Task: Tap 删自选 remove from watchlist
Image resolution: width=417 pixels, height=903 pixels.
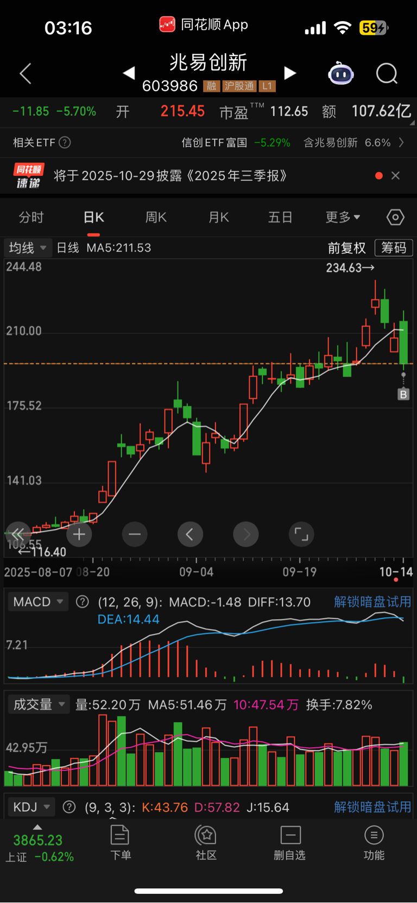Action: click(290, 842)
